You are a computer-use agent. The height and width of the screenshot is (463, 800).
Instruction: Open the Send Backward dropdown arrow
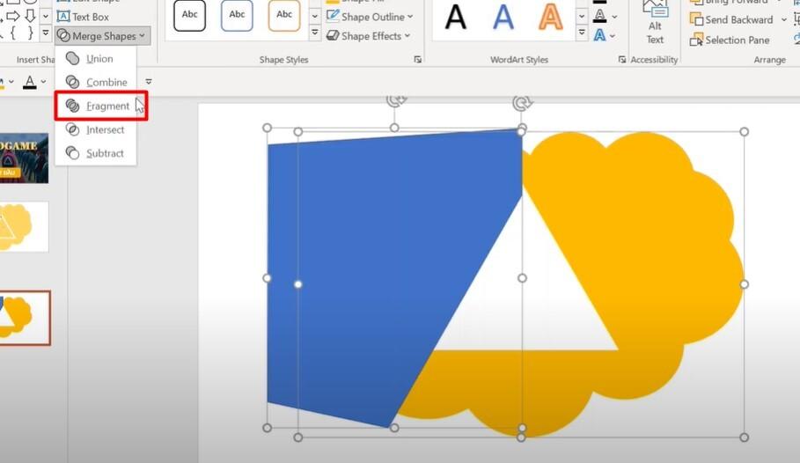[783, 20]
